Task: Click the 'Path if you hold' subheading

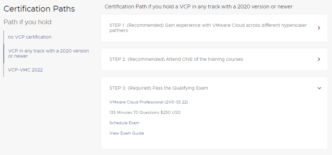Action: pos(28,22)
